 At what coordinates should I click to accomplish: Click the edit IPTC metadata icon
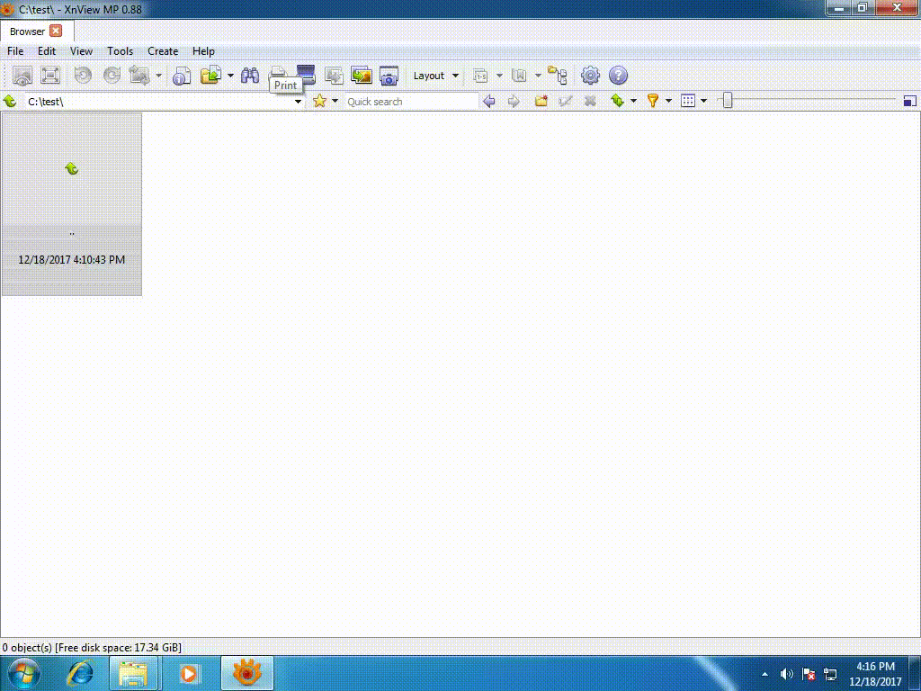coord(519,76)
